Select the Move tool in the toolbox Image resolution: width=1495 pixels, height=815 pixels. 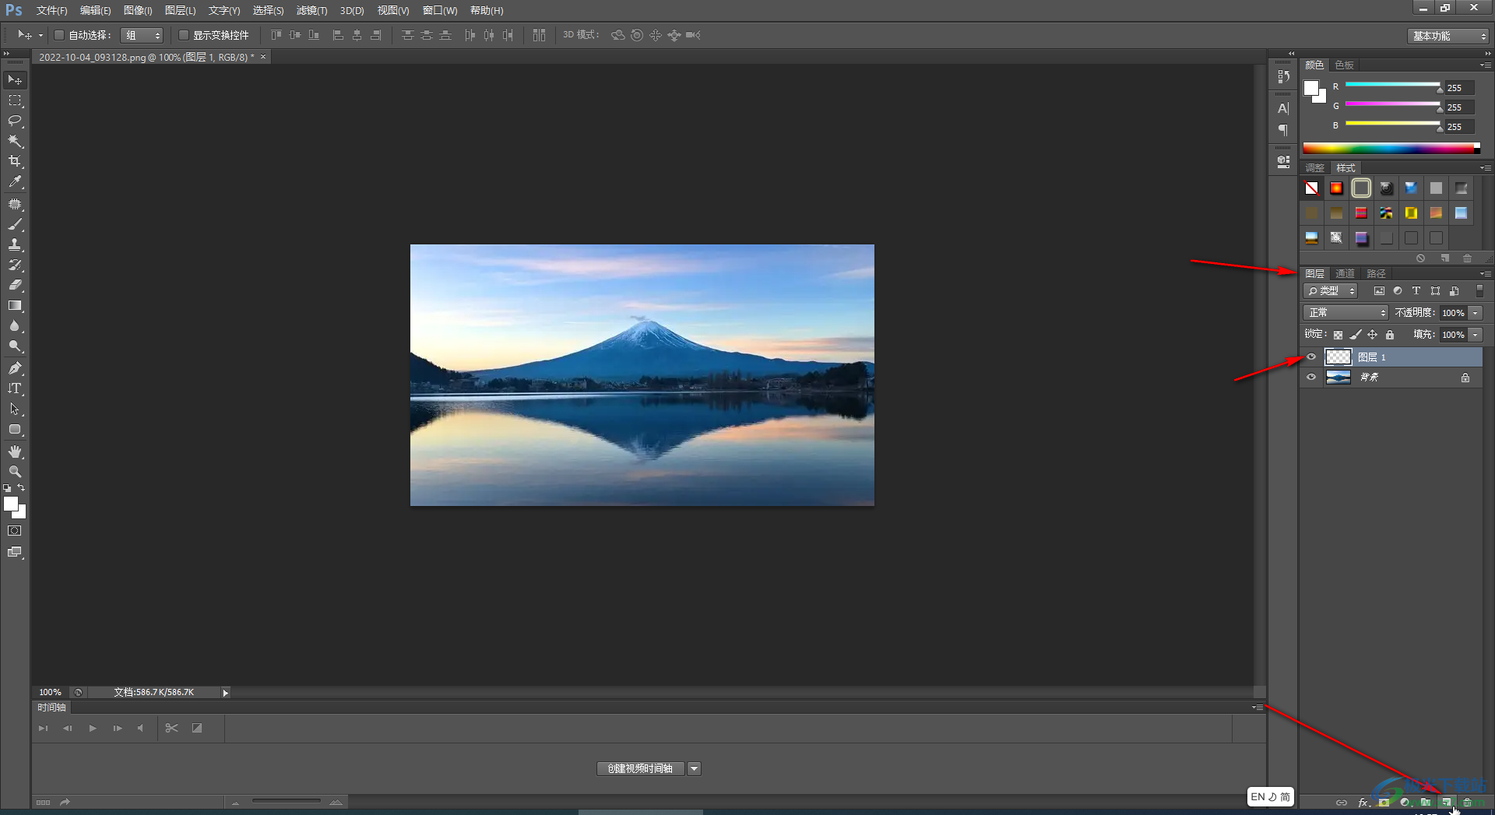pos(15,80)
